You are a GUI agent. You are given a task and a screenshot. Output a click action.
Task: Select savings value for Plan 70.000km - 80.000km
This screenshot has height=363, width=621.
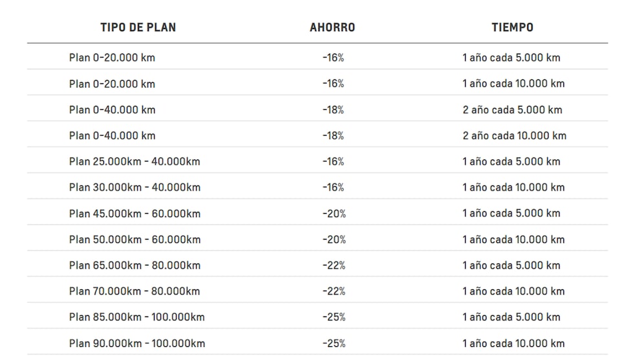click(x=334, y=291)
